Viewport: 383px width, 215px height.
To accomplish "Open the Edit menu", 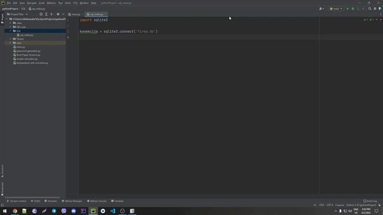I will (15, 3).
